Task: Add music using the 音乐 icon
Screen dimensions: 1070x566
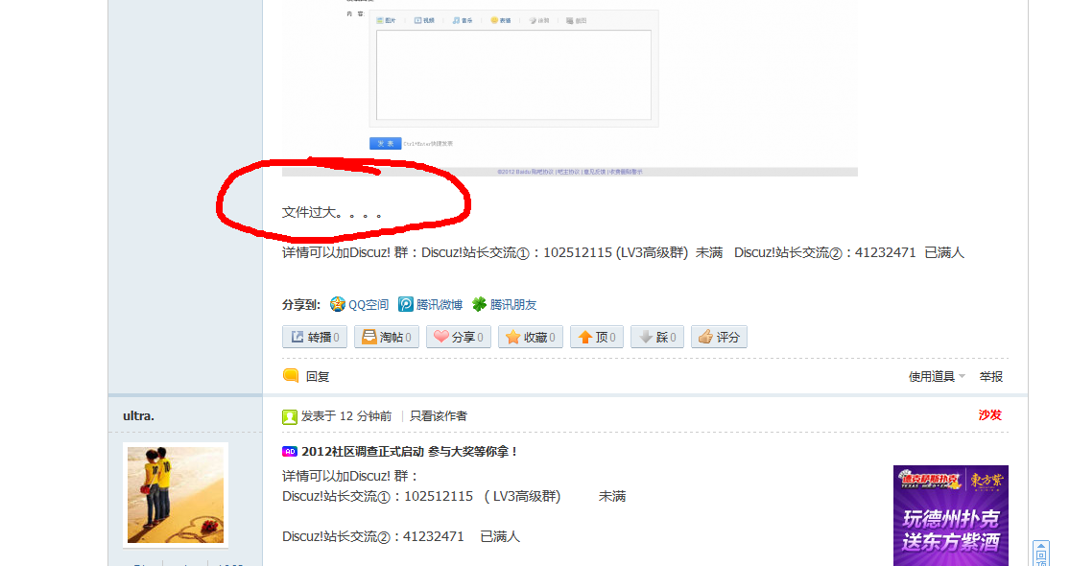Action: [462, 18]
